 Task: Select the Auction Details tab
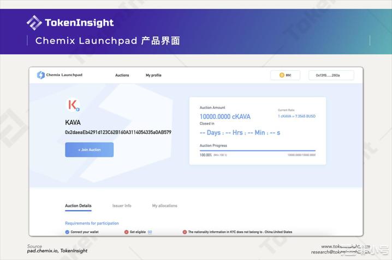[x=78, y=206]
